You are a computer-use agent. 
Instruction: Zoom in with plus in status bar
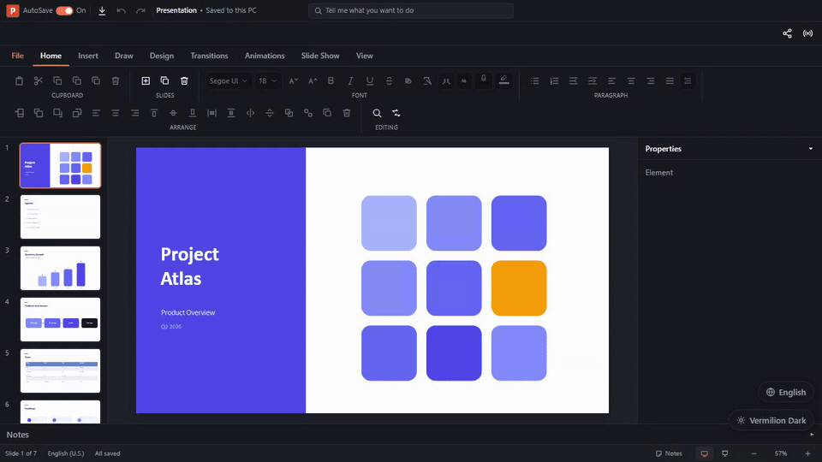[807, 453]
